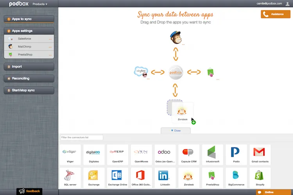This screenshot has width=293, height=195.
Task: Choose the Infusionsoft connector
Action: point(213,154)
